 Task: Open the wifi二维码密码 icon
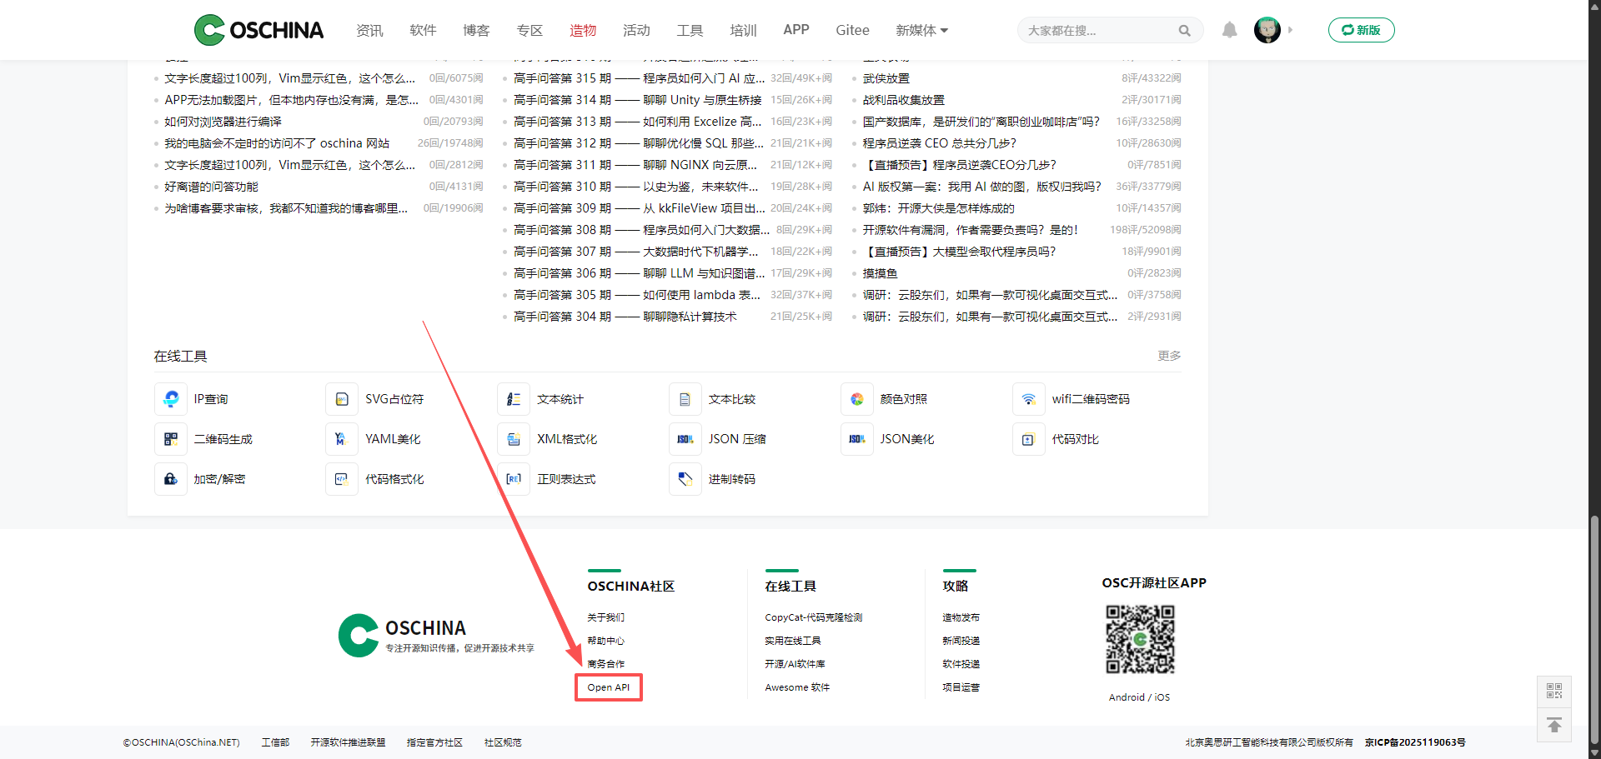pyautogui.click(x=1028, y=399)
